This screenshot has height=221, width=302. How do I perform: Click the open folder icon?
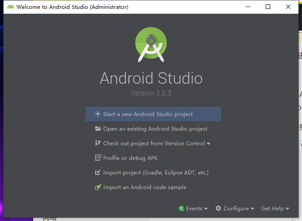[x=98, y=128]
